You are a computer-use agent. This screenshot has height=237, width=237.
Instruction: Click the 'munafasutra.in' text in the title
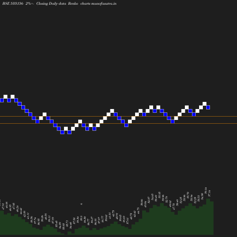click(104, 4)
